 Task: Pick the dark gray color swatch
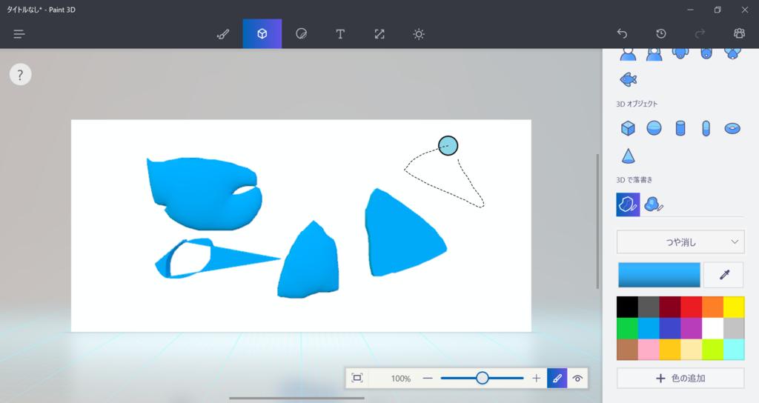(x=648, y=307)
